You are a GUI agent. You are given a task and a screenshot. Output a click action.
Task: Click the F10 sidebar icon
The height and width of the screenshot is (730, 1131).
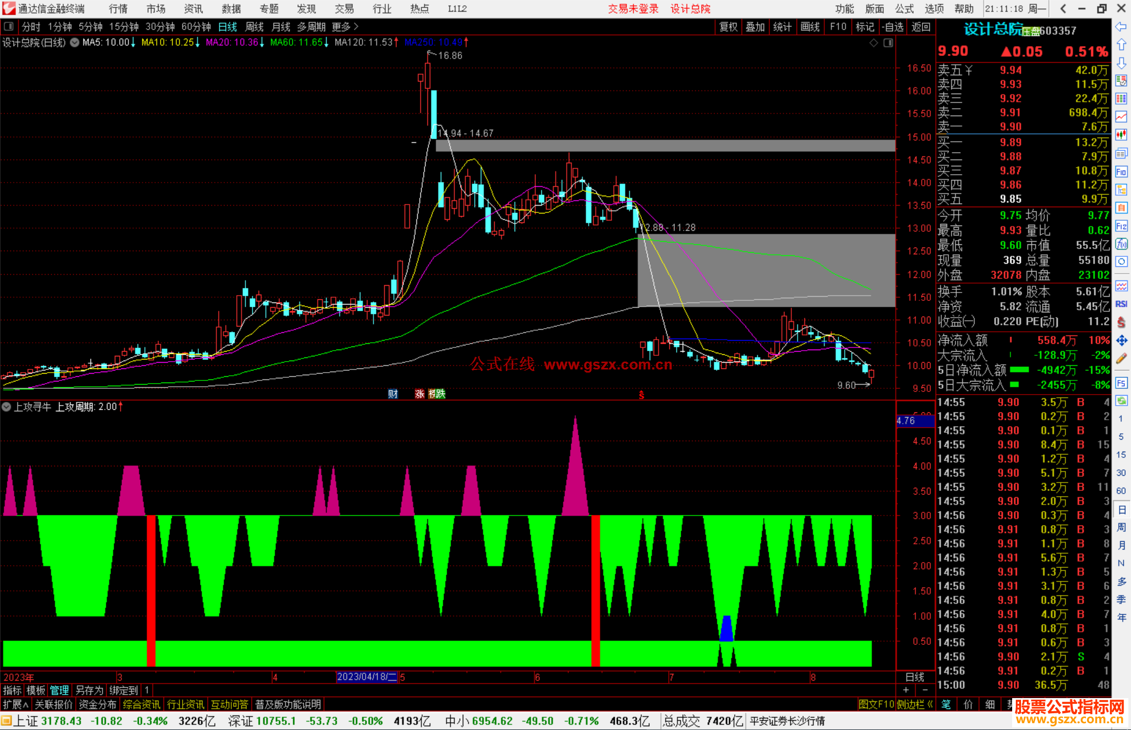(1121, 172)
